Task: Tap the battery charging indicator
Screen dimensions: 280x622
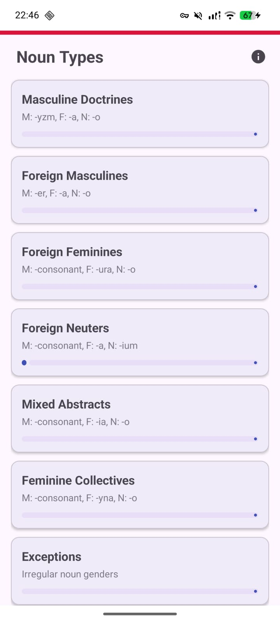Action: coord(250,16)
